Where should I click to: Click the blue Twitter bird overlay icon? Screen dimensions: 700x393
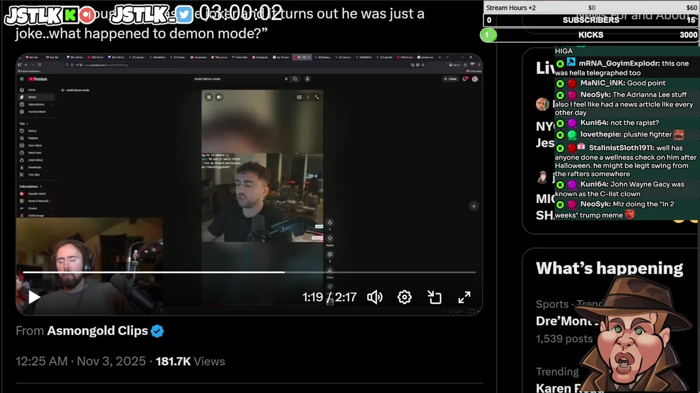click(184, 15)
